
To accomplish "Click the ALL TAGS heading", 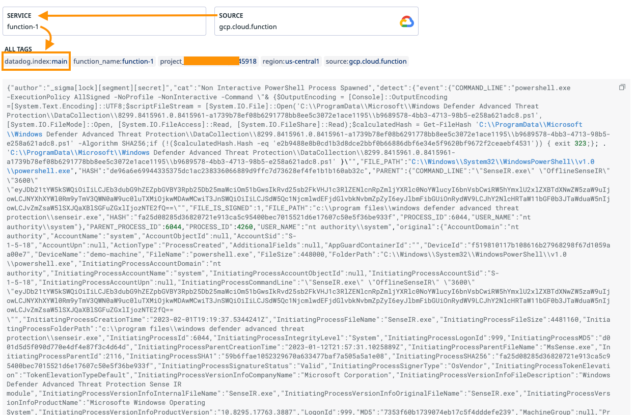I will point(18,49).
